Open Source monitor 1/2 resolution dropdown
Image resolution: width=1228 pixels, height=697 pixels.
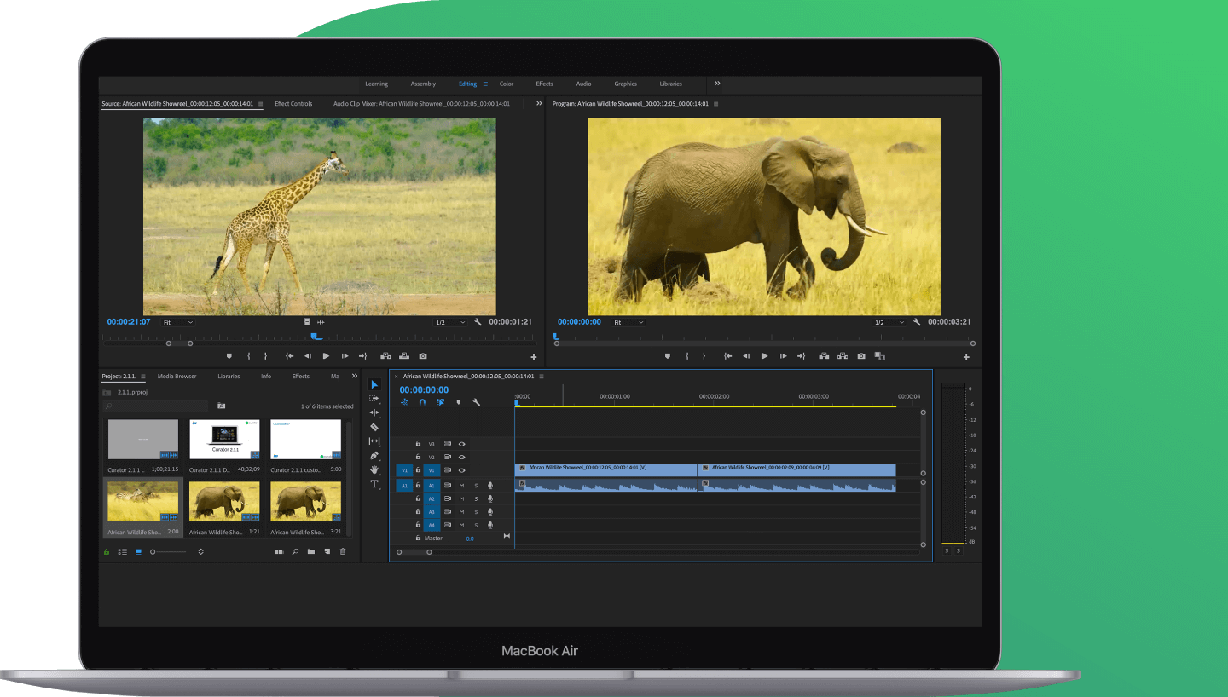[450, 322]
